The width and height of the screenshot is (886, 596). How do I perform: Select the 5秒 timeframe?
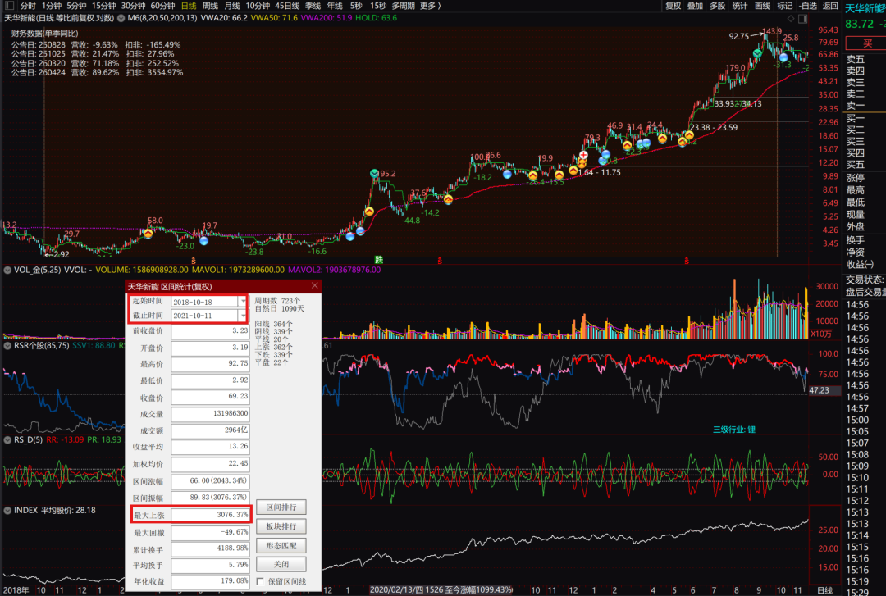[x=356, y=6]
